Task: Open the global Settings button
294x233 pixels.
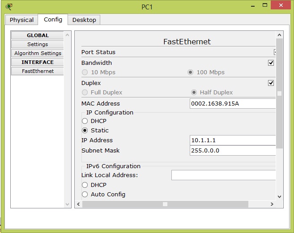Action: (x=38, y=44)
